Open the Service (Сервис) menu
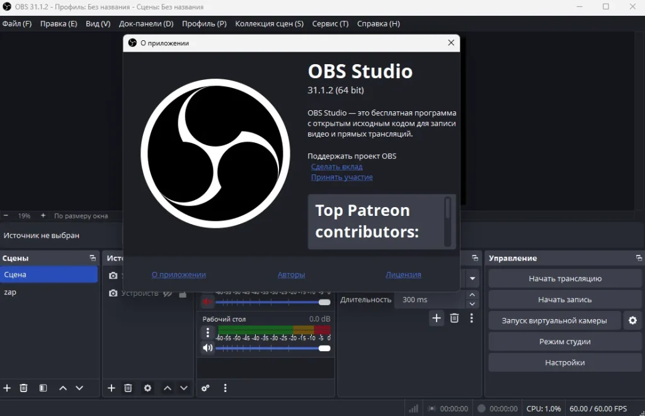This screenshot has width=645, height=416. 330,24
